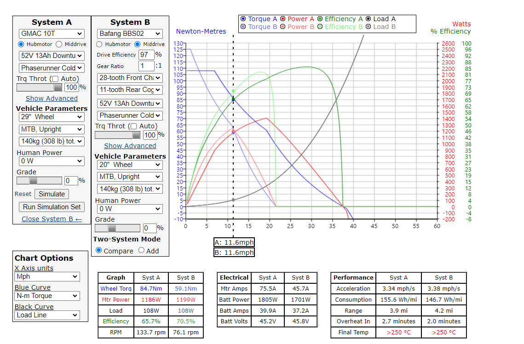Toggle Torque A legend marker

pyautogui.click(x=243, y=19)
